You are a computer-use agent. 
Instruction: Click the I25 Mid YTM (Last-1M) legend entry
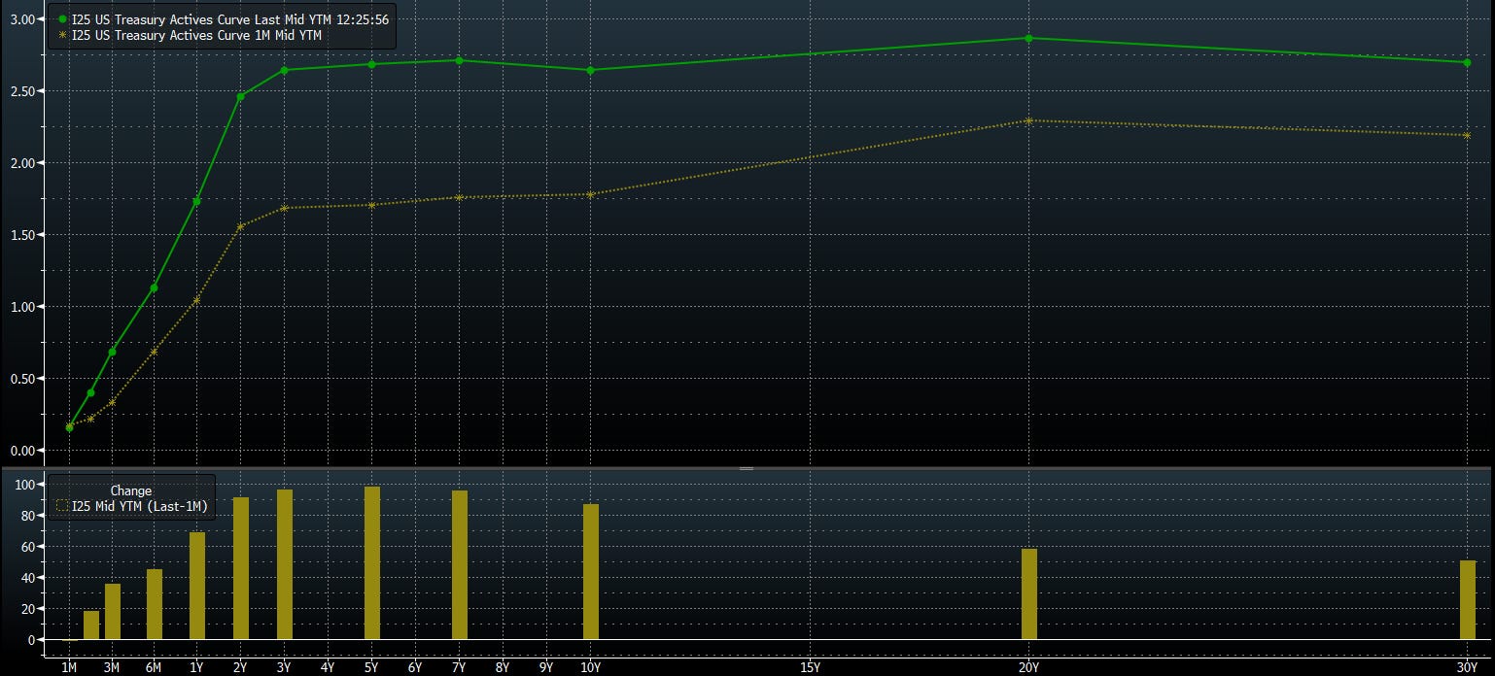tap(140, 506)
